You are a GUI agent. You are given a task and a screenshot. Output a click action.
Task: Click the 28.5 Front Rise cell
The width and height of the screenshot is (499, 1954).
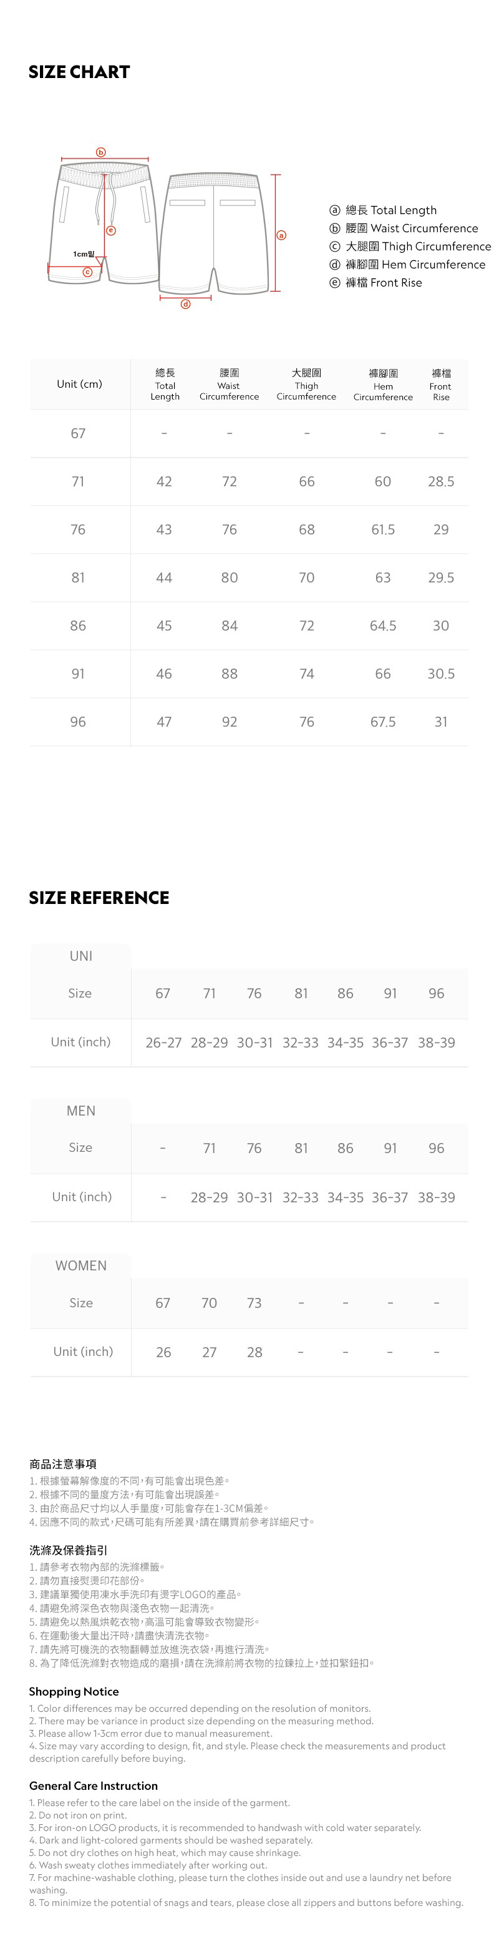pyautogui.click(x=440, y=482)
